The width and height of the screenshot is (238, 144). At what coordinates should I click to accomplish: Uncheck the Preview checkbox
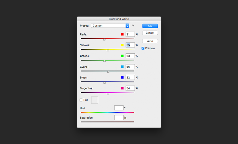(x=143, y=48)
